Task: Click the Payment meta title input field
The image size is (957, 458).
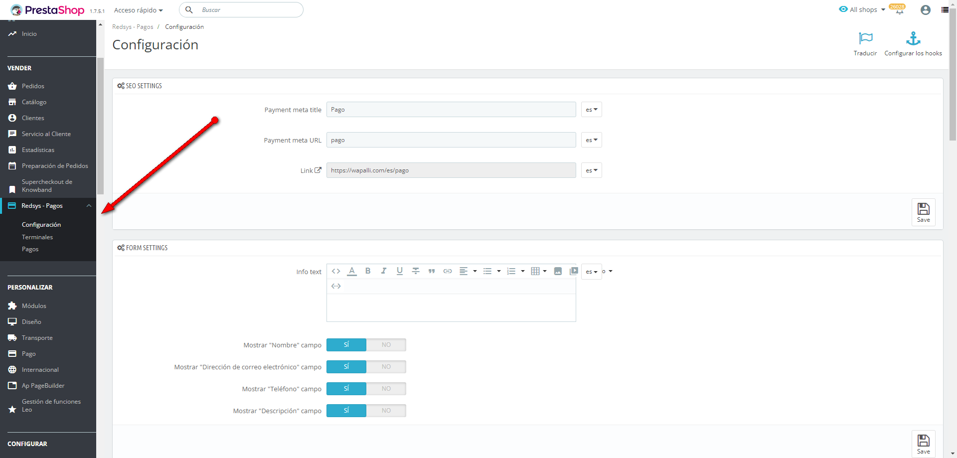Action: pos(451,110)
